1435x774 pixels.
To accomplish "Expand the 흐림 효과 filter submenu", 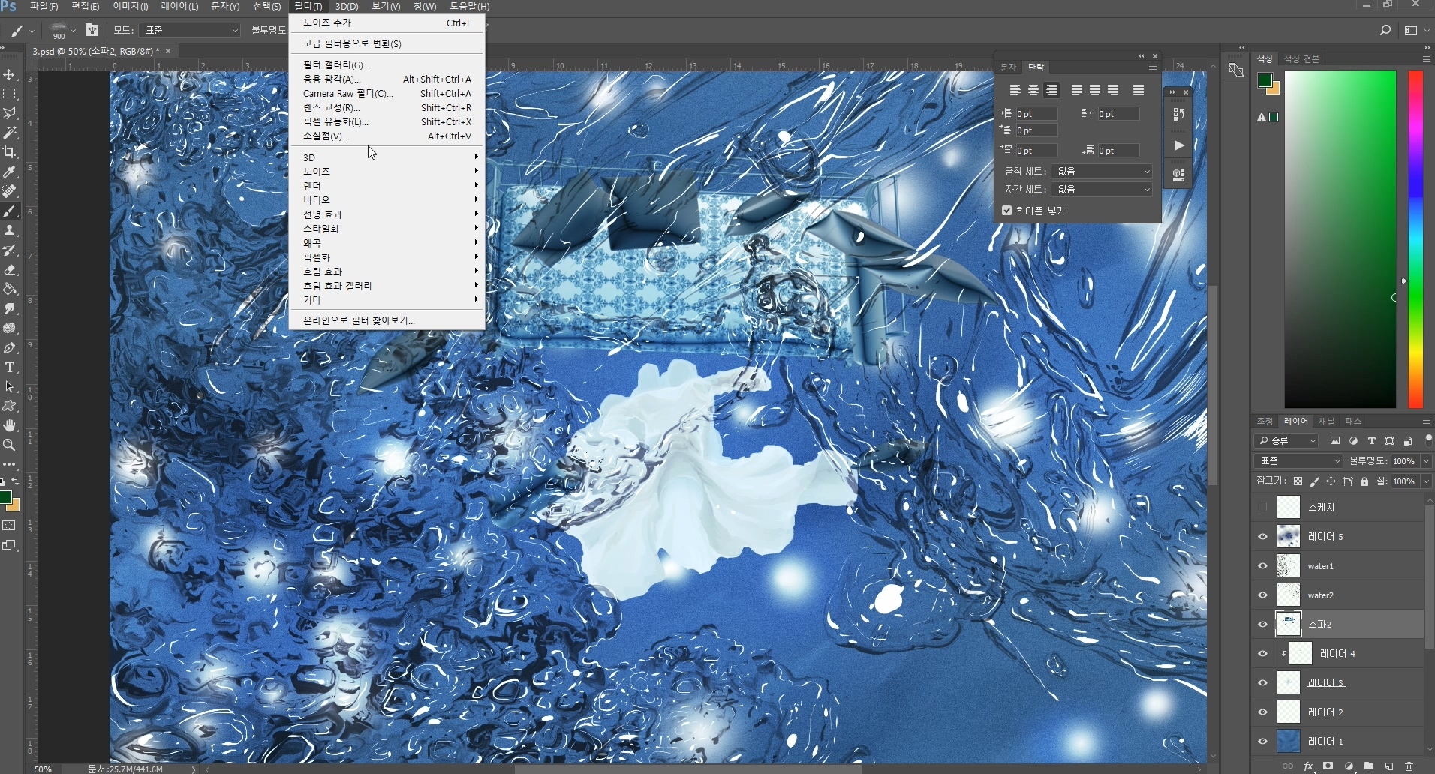I will (387, 271).
